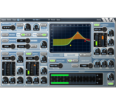Click the lowpass filter shape icon

pyautogui.click(x=44, y=28)
